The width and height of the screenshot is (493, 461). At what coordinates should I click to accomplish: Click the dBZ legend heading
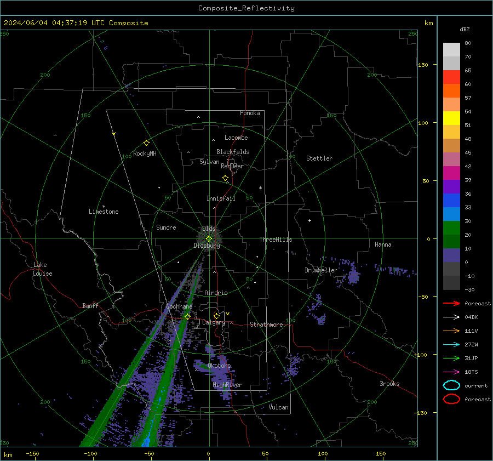click(465, 29)
